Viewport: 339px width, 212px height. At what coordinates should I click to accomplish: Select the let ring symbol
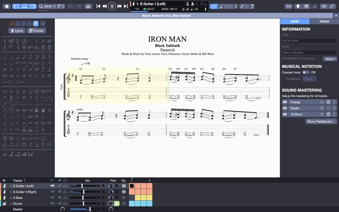click(x=37, y=91)
